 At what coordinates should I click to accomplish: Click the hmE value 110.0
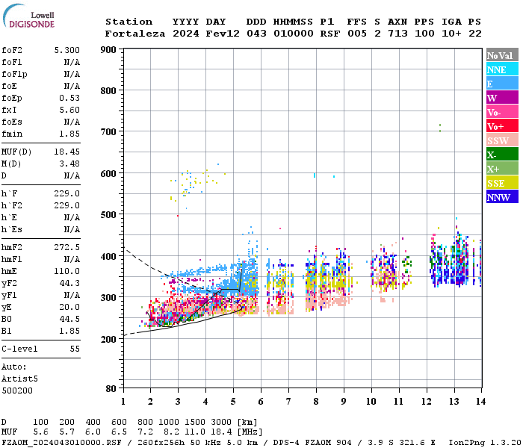coord(67,271)
